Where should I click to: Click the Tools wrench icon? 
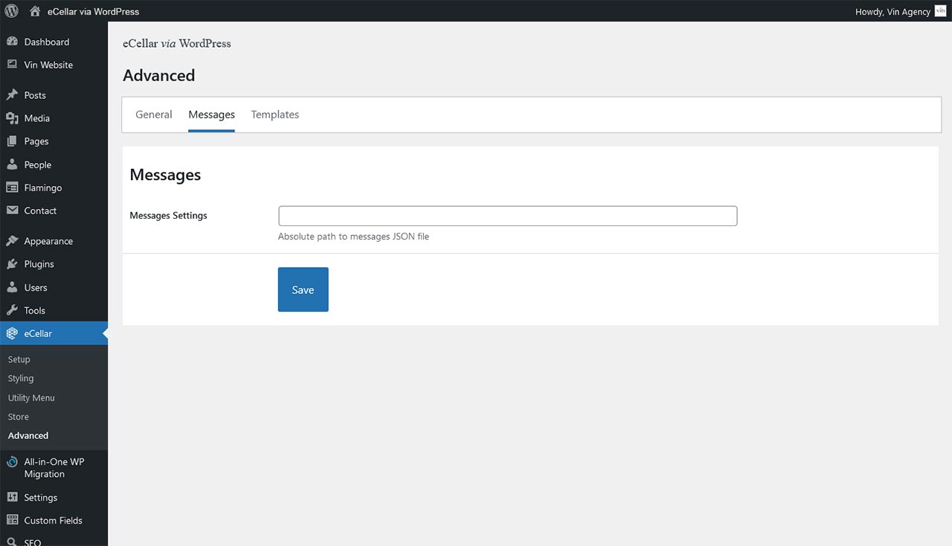pyautogui.click(x=12, y=310)
